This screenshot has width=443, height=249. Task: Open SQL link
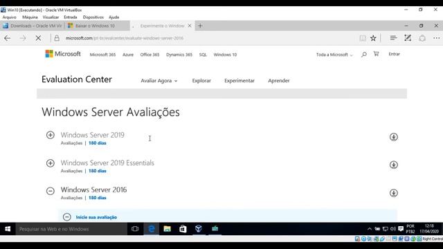click(203, 55)
